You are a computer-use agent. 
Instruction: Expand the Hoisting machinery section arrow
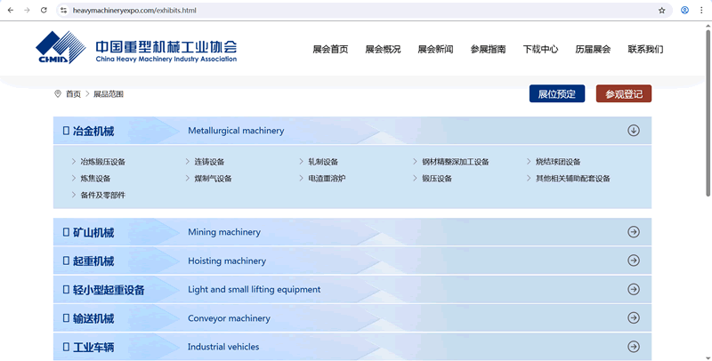coord(634,261)
